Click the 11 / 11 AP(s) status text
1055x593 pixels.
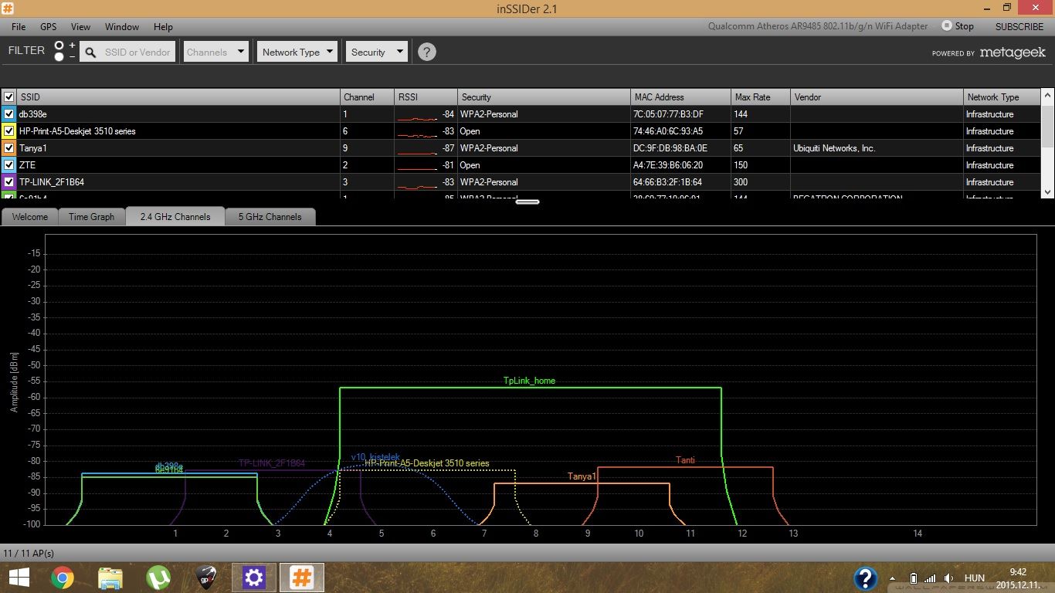pos(29,554)
